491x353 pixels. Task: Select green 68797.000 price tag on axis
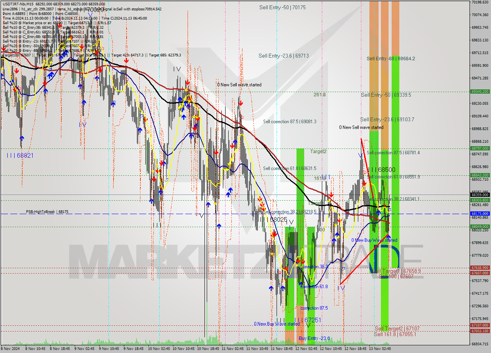click(479, 148)
